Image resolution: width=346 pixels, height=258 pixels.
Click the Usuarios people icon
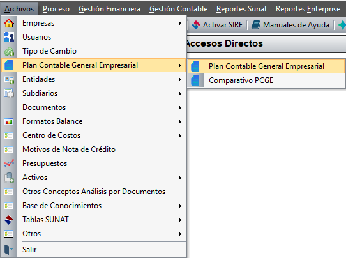point(9,37)
